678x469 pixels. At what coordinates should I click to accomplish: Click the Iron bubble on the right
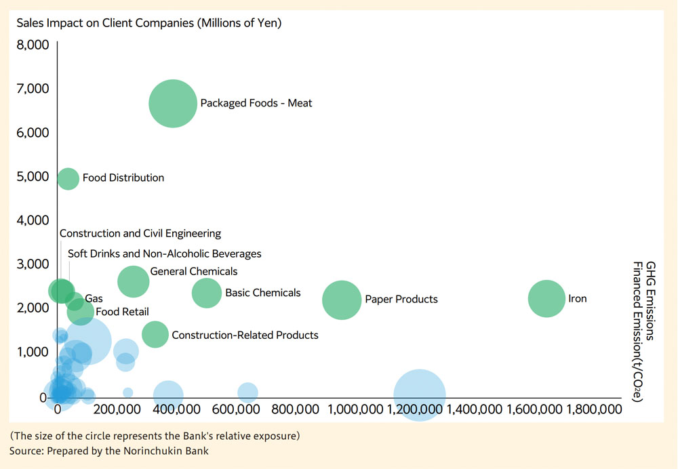tap(546, 298)
